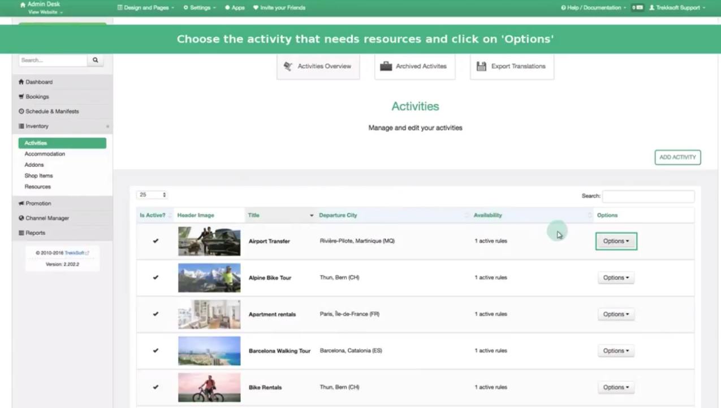Click the Archived Activities briefcase icon
Image resolution: width=721 pixels, height=408 pixels.
[386, 66]
